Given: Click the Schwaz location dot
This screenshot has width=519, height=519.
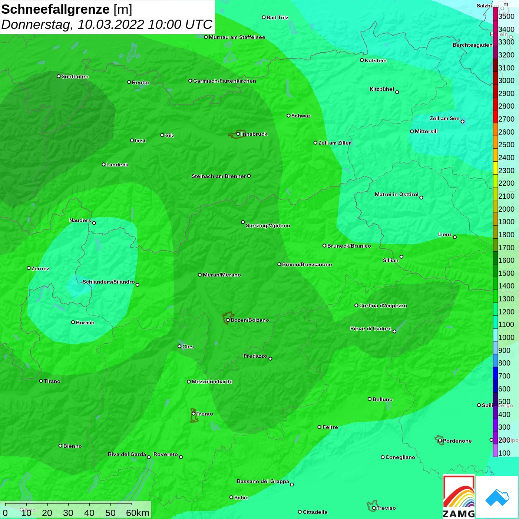Looking at the screenshot, I should tap(288, 116).
